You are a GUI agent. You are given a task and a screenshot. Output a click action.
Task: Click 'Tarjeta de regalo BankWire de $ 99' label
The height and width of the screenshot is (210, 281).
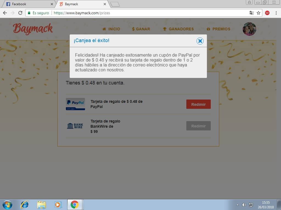coord(105,126)
